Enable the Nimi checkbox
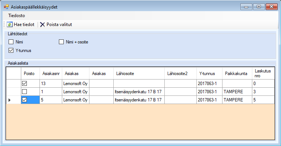This screenshot has width=281, height=146. click(11, 42)
